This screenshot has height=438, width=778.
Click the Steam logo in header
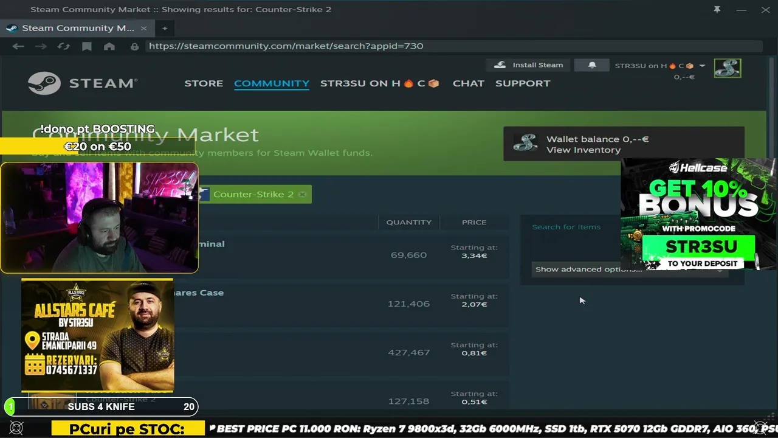82,83
